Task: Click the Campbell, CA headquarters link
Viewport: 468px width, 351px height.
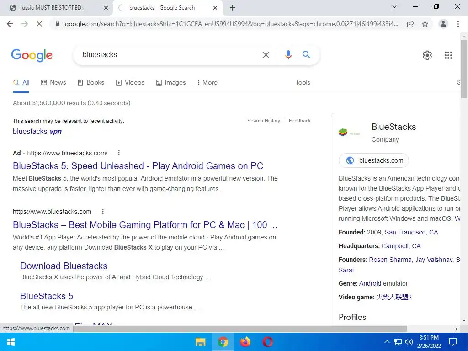Action: pyautogui.click(x=401, y=246)
